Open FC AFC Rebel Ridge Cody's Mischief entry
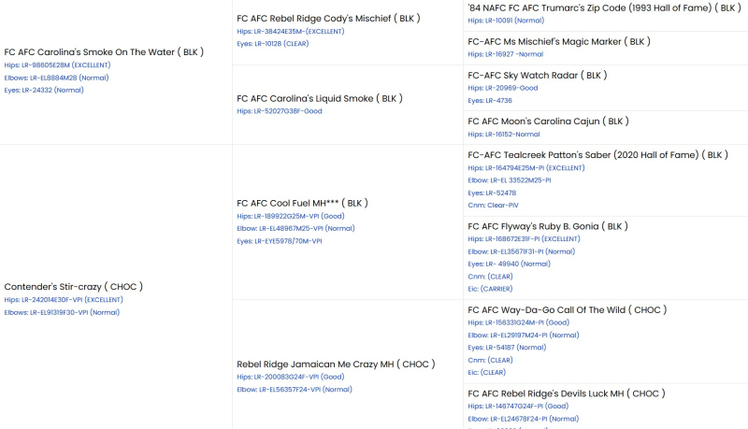Viewport: 748px width, 429px height. point(328,19)
